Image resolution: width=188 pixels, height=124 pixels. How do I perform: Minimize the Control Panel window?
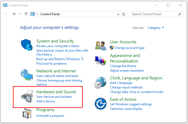[156, 5]
